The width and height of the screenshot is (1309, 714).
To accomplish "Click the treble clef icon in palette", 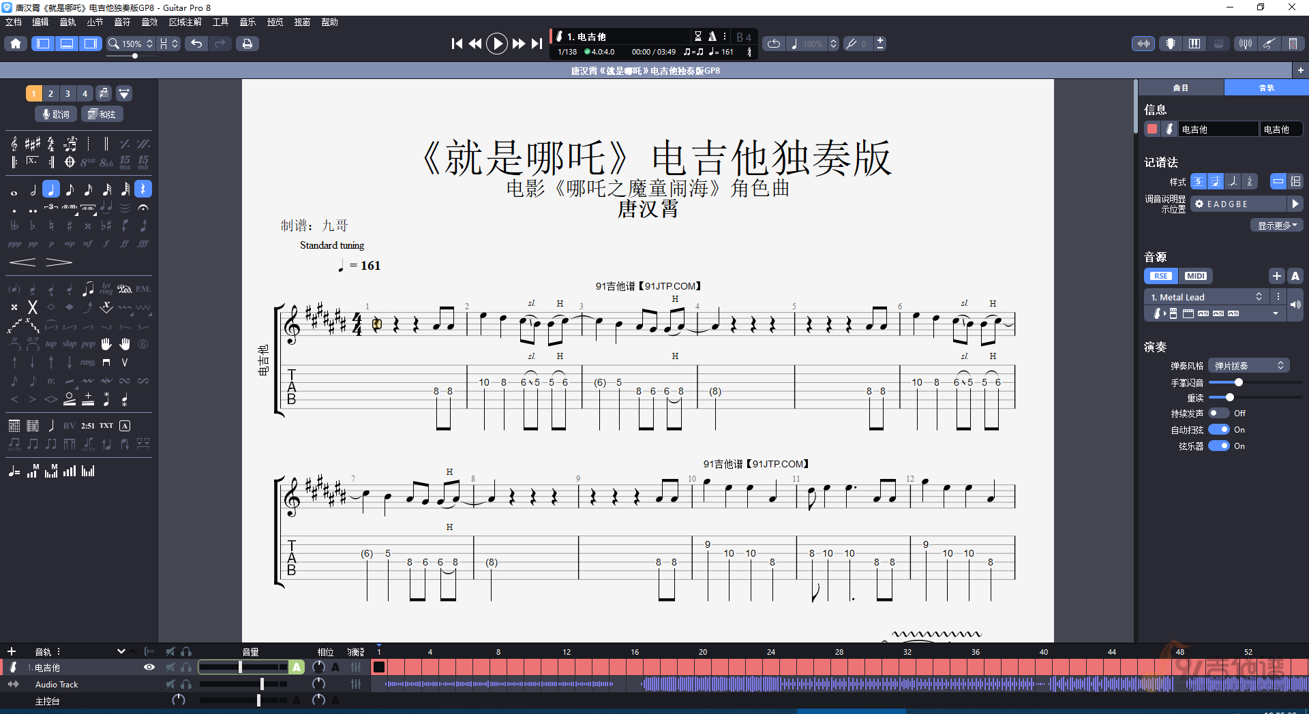I will pos(14,144).
